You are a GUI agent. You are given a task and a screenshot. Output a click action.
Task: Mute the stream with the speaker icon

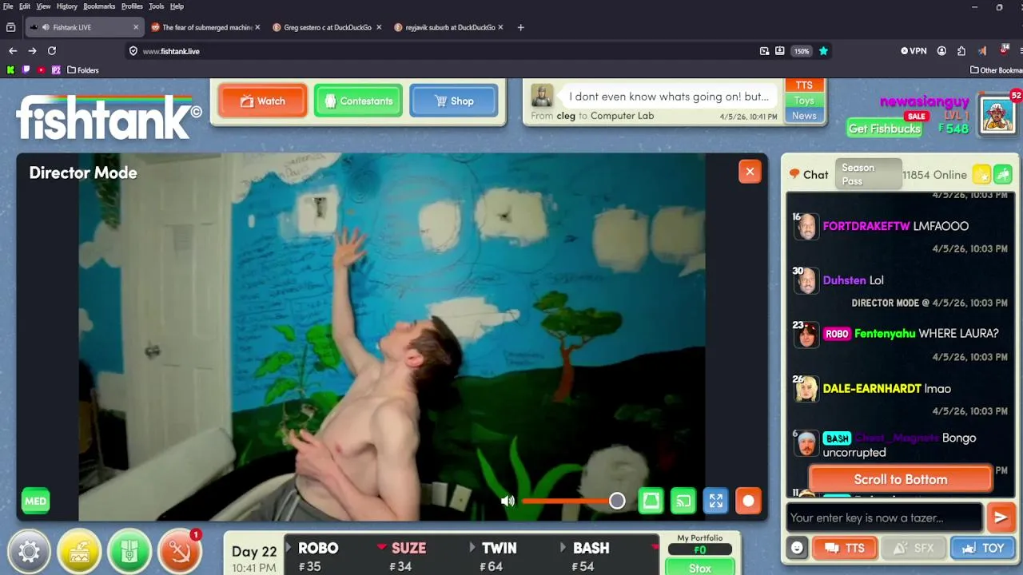[x=508, y=501]
